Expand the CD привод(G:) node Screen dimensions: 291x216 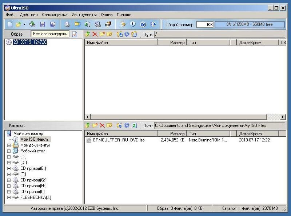(9, 180)
